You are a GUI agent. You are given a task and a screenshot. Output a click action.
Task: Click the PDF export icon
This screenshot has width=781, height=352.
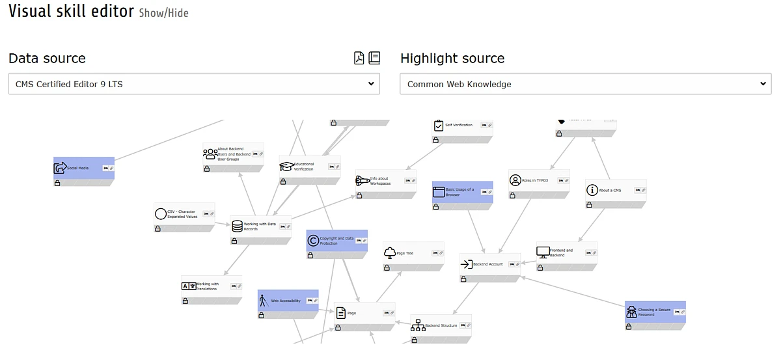[x=359, y=59]
